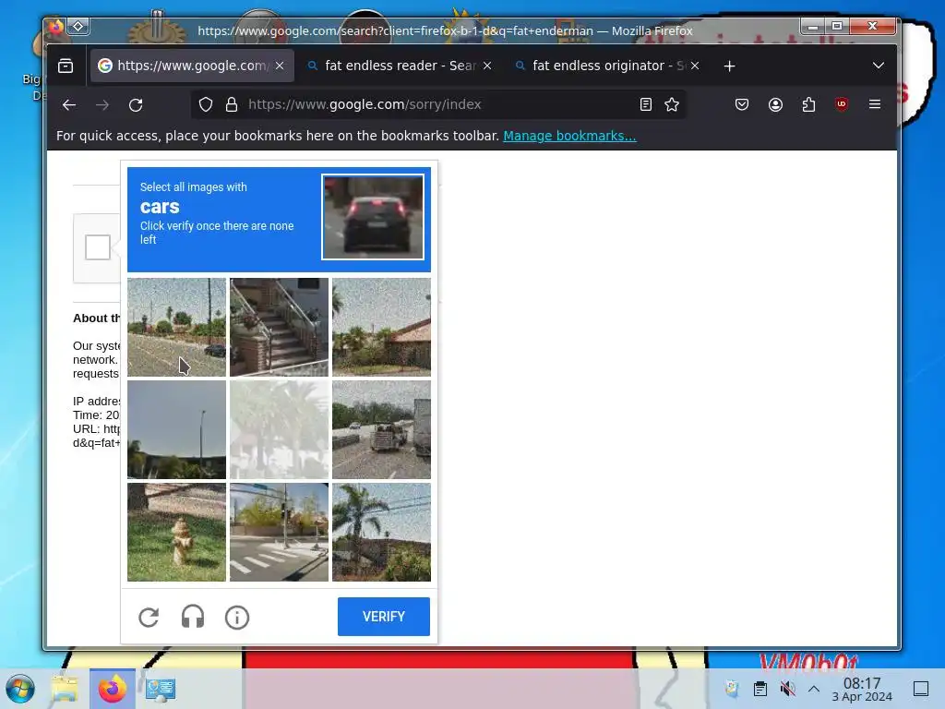
Task: Open the tracking protection shield icon
Action: coord(206,105)
